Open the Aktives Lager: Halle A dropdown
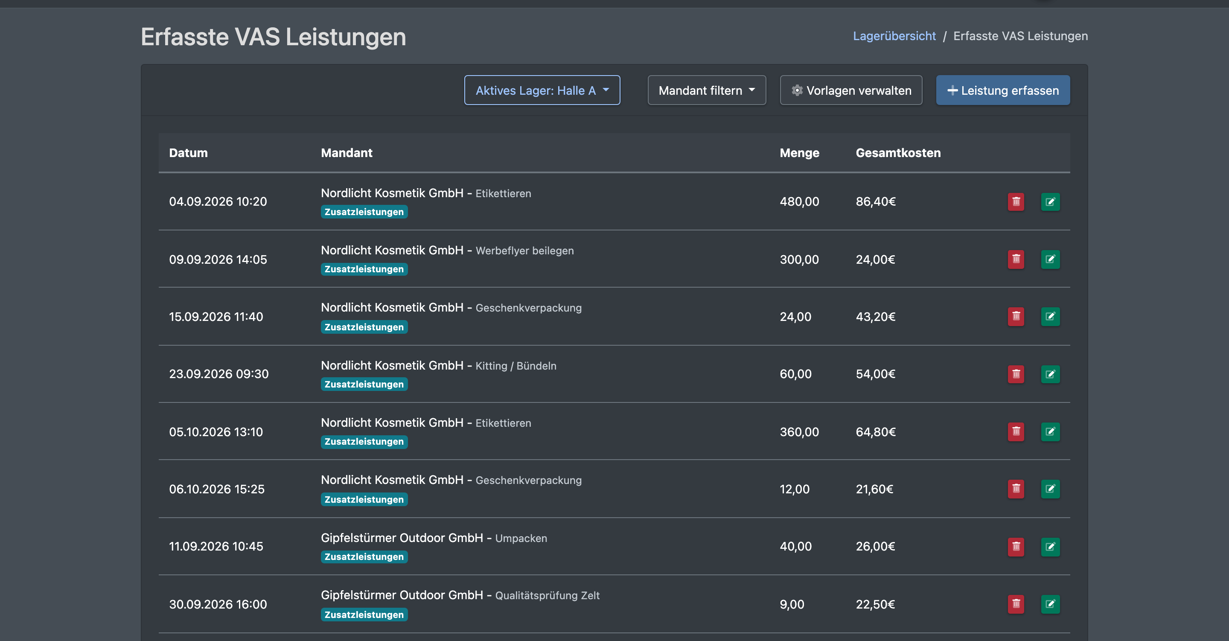1229x641 pixels. [x=542, y=90]
